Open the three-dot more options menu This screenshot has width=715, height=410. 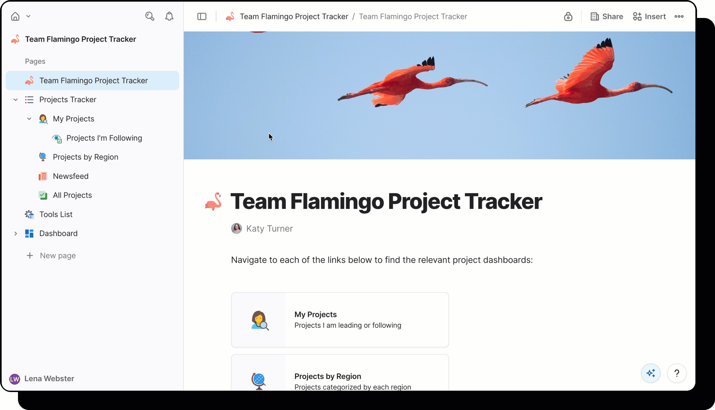[679, 17]
